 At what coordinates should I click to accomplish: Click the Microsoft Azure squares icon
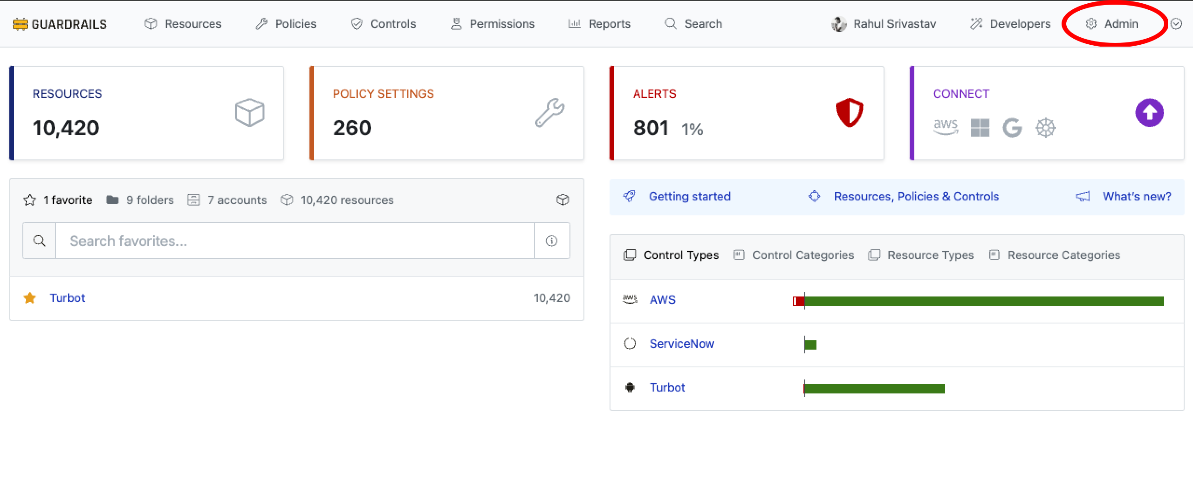coord(980,128)
